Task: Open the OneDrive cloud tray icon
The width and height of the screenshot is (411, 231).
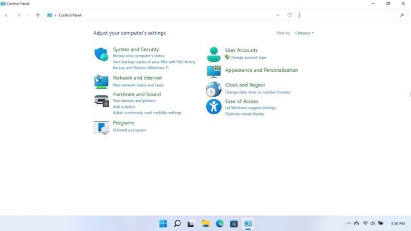Action: point(356,223)
